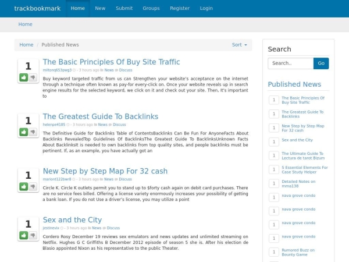Open the Home tab in navbar

(78, 8)
